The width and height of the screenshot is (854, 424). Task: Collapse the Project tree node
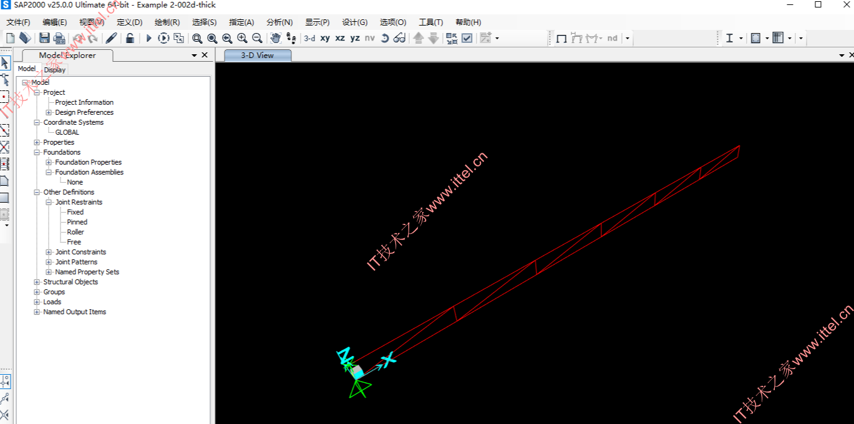[x=37, y=92]
